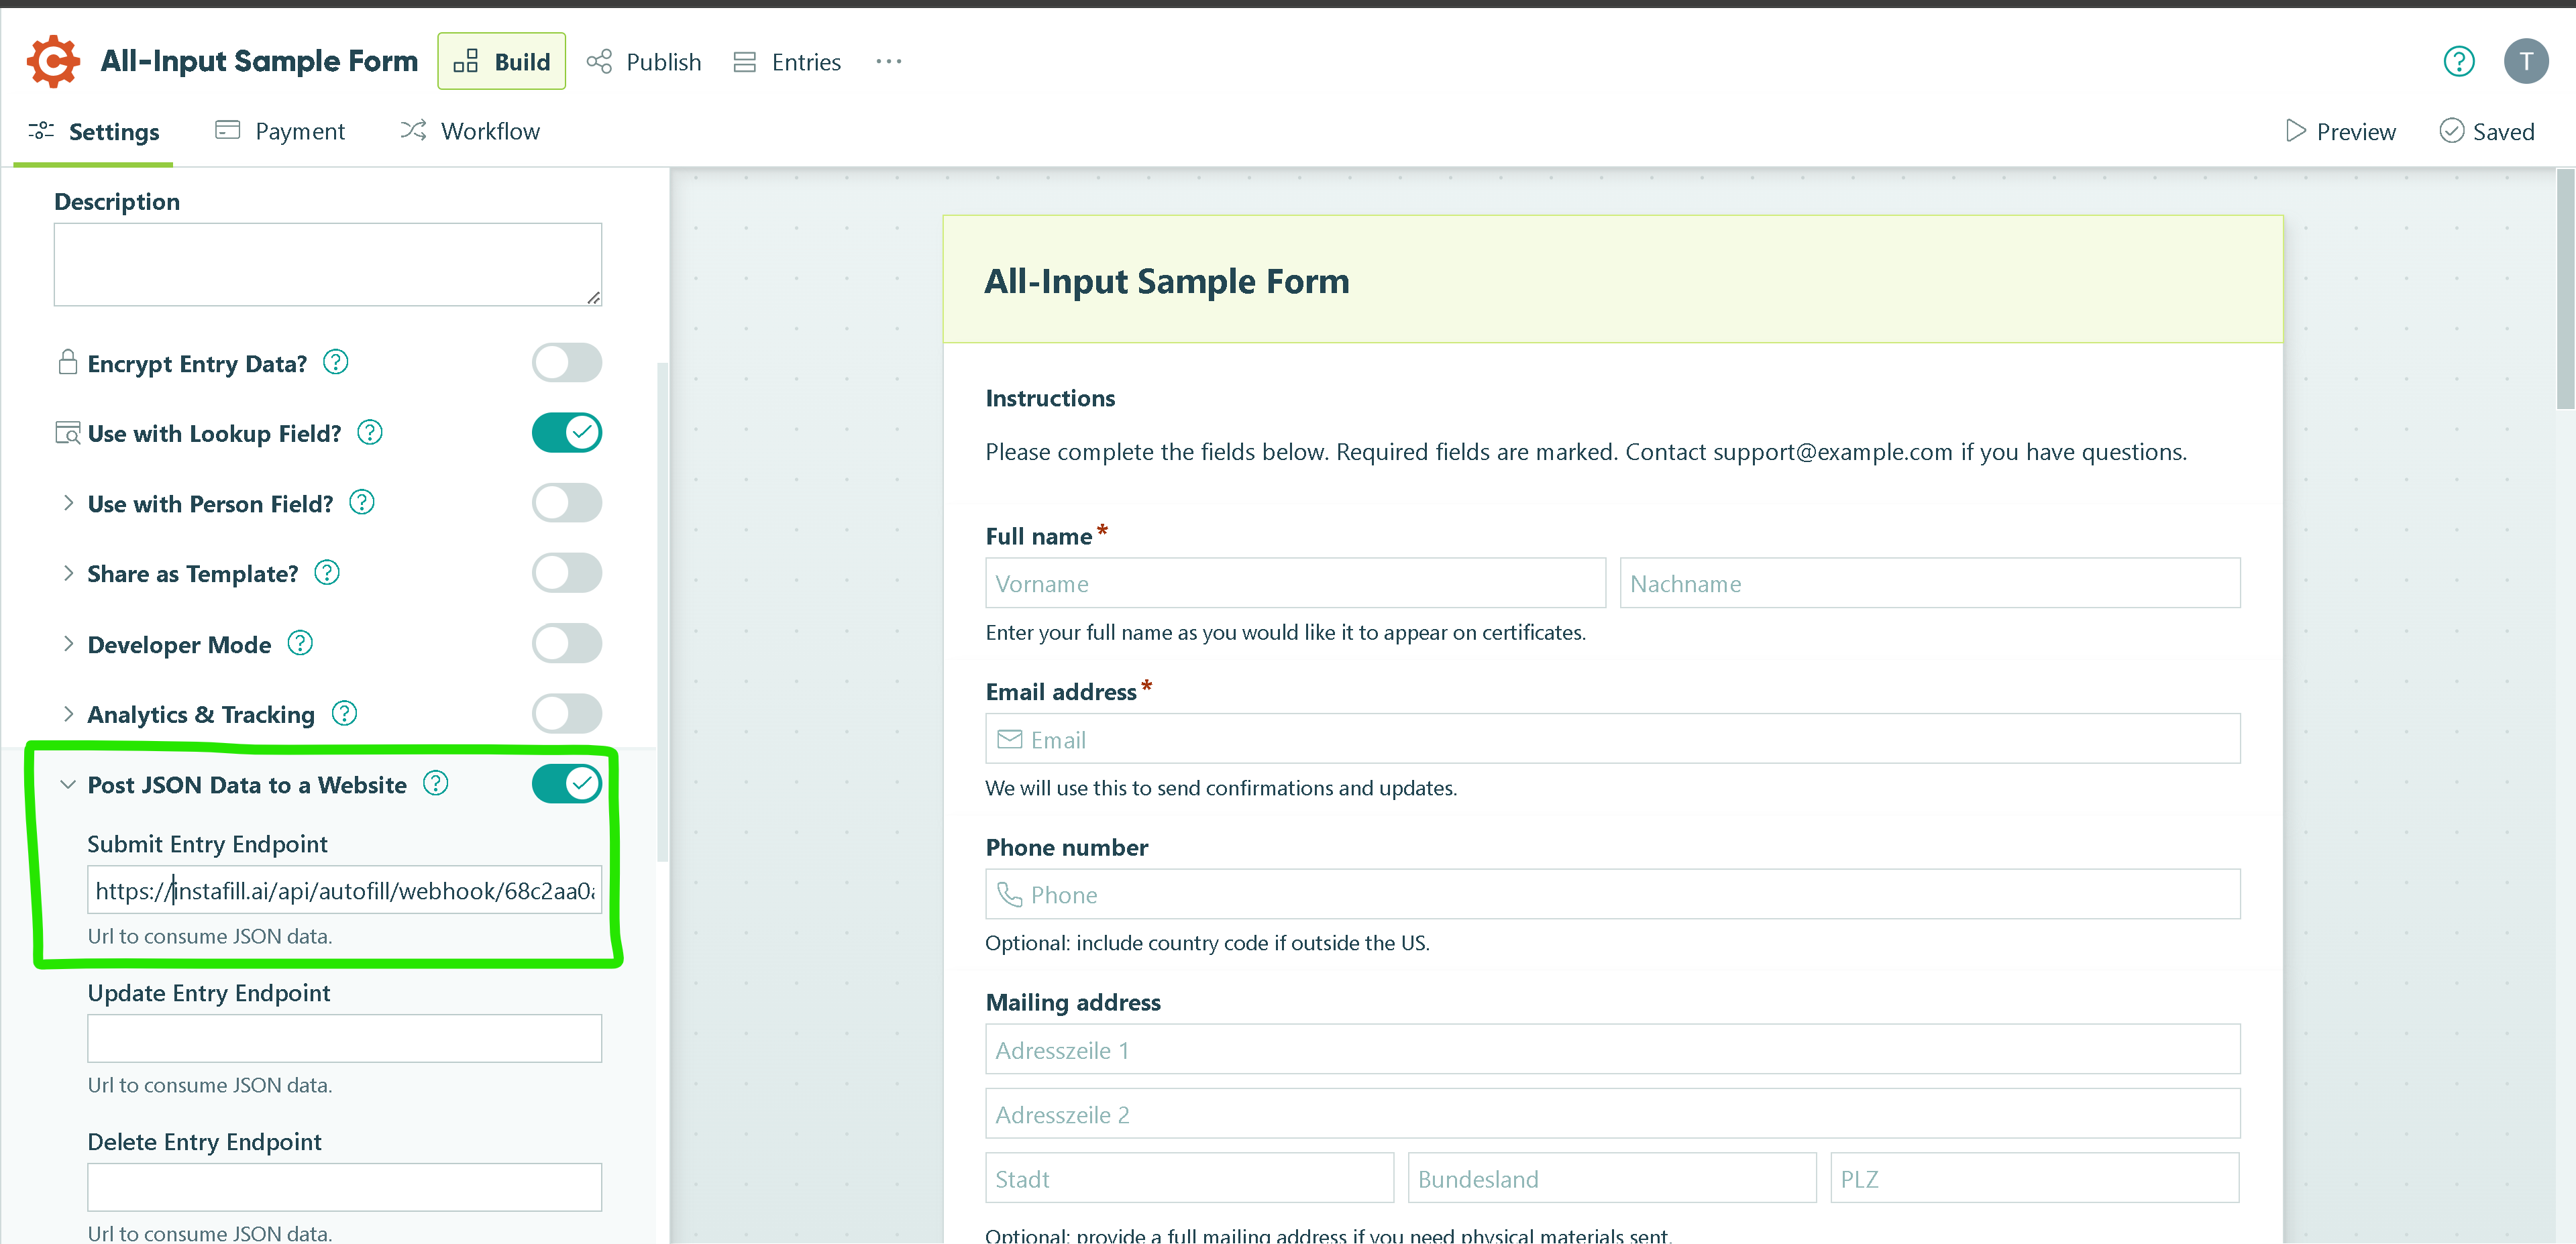Image resolution: width=2576 pixels, height=1244 pixels.
Task: Open help icon for Post JSON Data
Action: point(436,783)
